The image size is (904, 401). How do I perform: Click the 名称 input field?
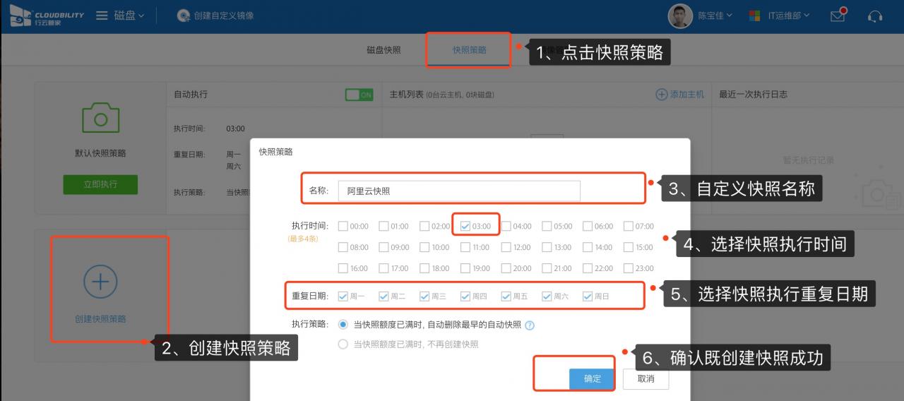(x=459, y=191)
